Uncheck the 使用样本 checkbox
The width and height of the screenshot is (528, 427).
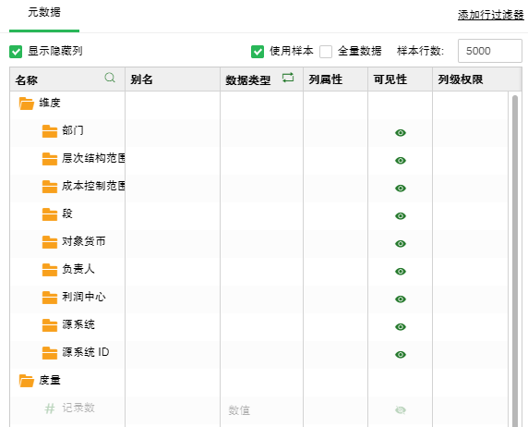(x=258, y=52)
